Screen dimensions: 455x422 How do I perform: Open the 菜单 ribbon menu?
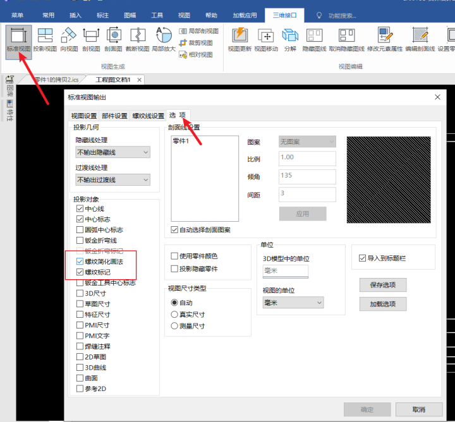pos(18,15)
